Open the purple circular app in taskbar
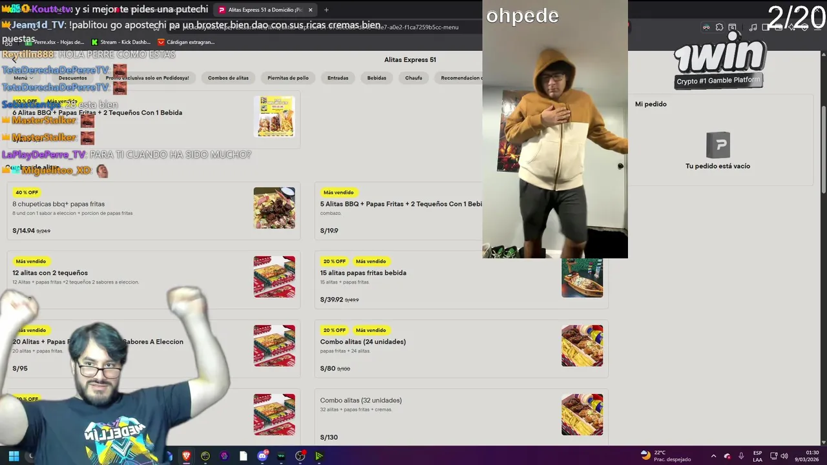 [224, 456]
